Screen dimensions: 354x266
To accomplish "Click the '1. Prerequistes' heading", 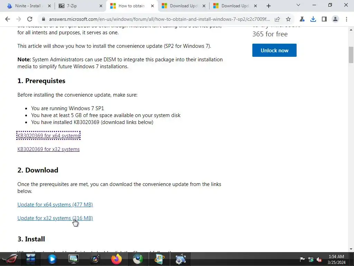I will click(41, 81).
